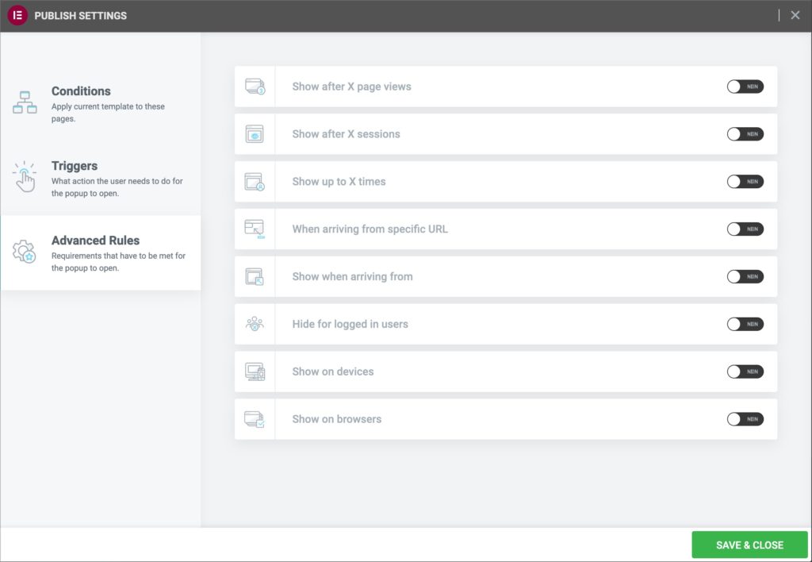Viewport: 812px width, 562px height.
Task: Click the Advanced Rules gear icon
Action: tap(25, 252)
